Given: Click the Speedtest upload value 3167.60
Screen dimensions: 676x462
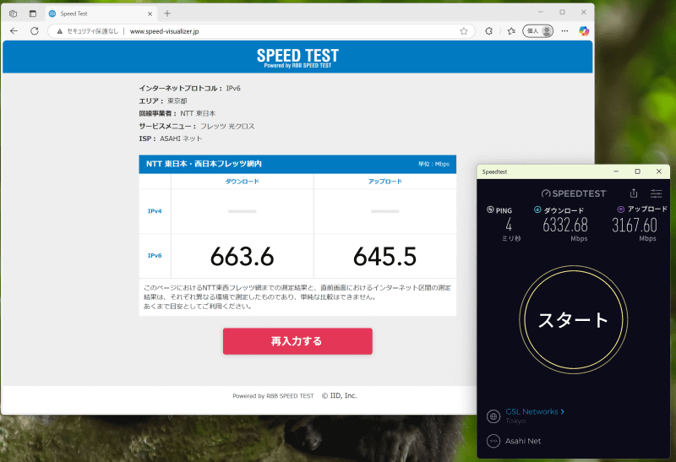Looking at the screenshot, I should (635, 225).
